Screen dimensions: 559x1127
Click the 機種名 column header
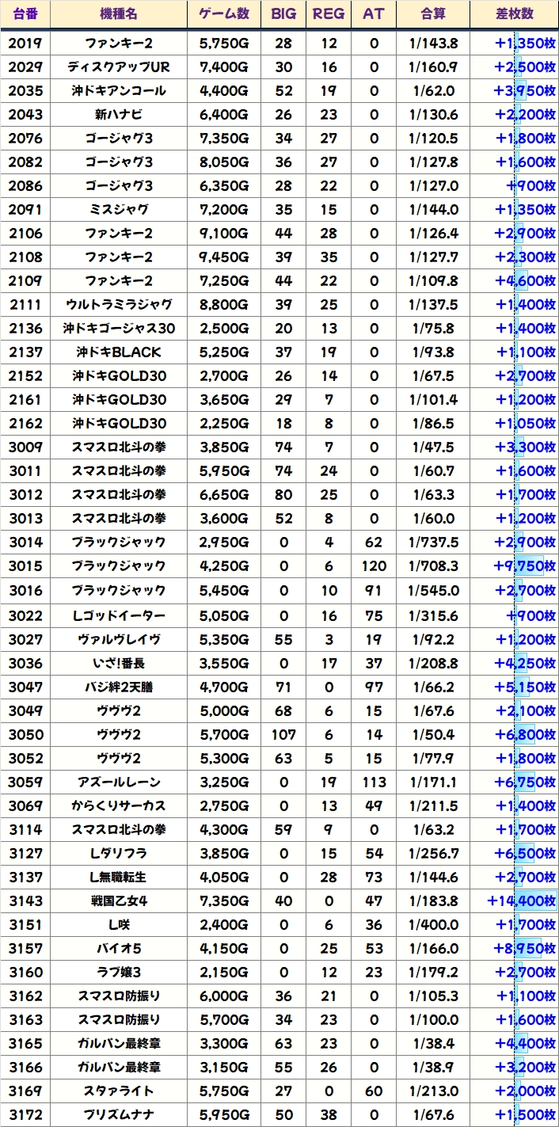[x=119, y=14]
